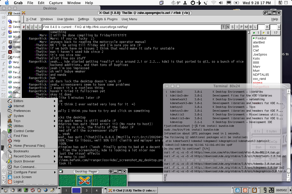Click the sticky pin icon on X-Chat titlebar

265,13
